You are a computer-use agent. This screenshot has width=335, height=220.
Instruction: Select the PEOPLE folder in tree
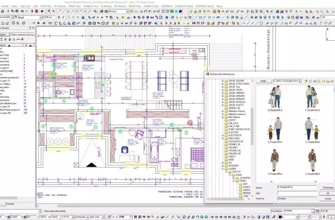(x=245, y=193)
